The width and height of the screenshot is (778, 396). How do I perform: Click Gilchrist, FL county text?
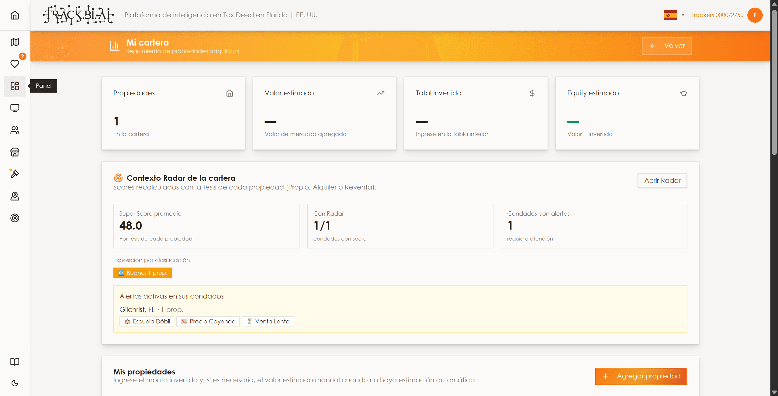tap(137, 309)
